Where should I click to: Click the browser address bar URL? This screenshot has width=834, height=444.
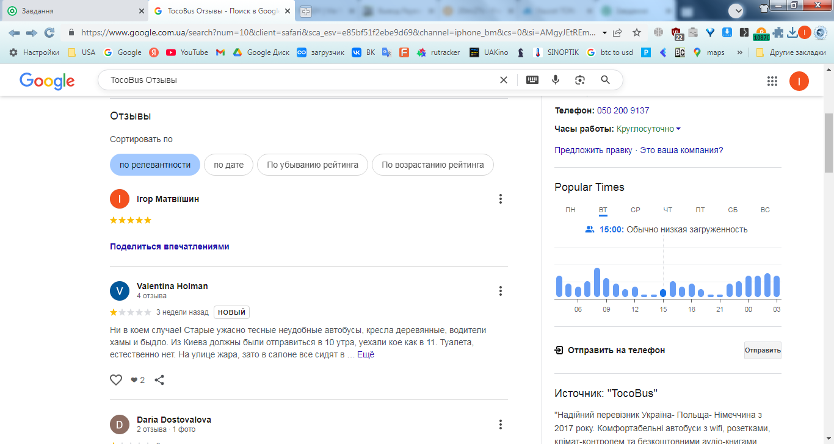pos(338,32)
